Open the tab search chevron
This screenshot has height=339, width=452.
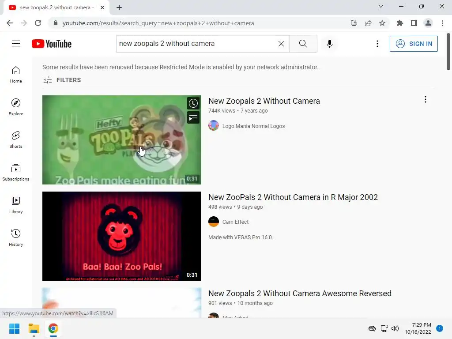[381, 6]
